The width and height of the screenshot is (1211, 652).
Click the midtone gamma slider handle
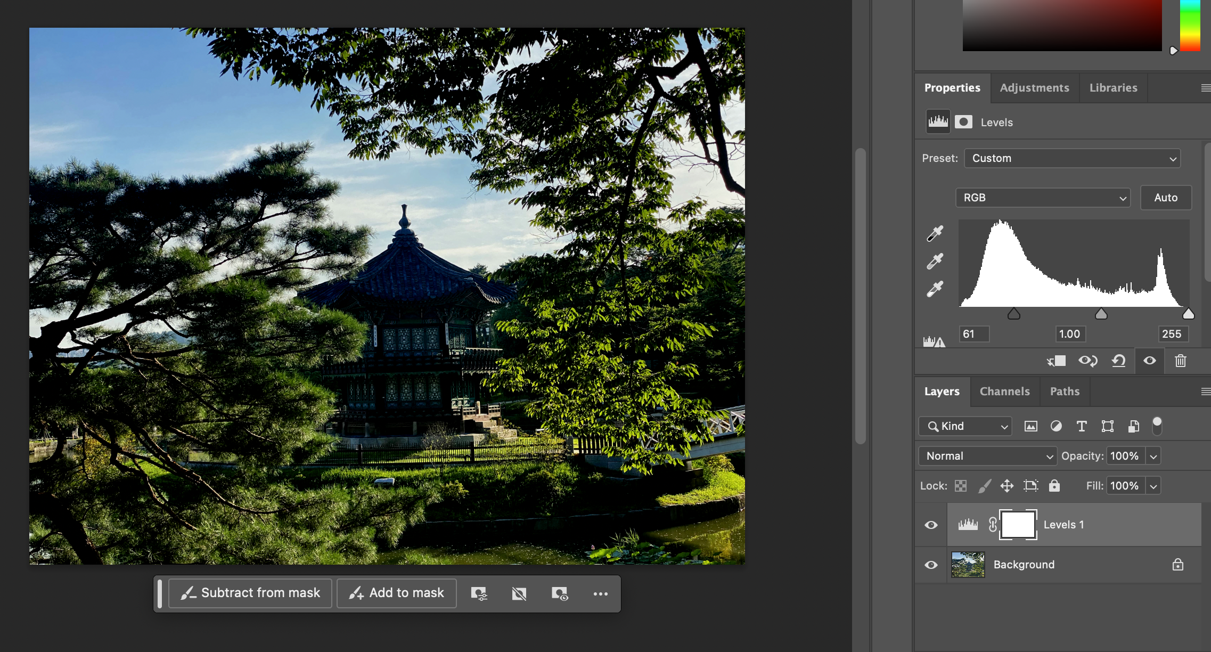(x=1101, y=314)
